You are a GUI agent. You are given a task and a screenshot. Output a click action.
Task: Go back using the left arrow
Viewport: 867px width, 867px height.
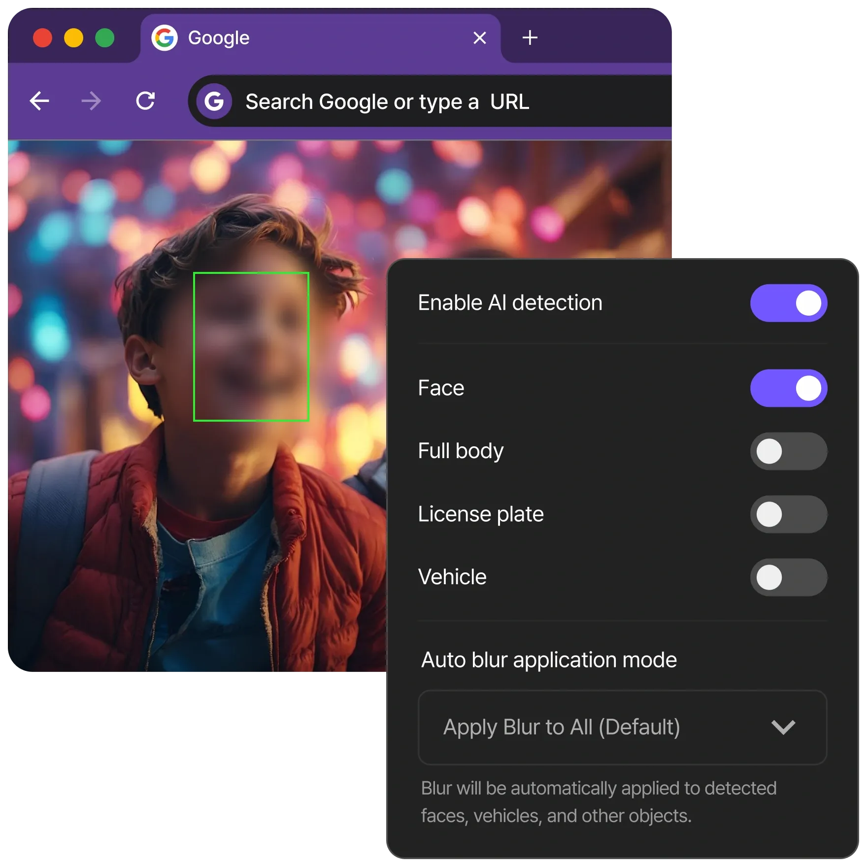[39, 101]
